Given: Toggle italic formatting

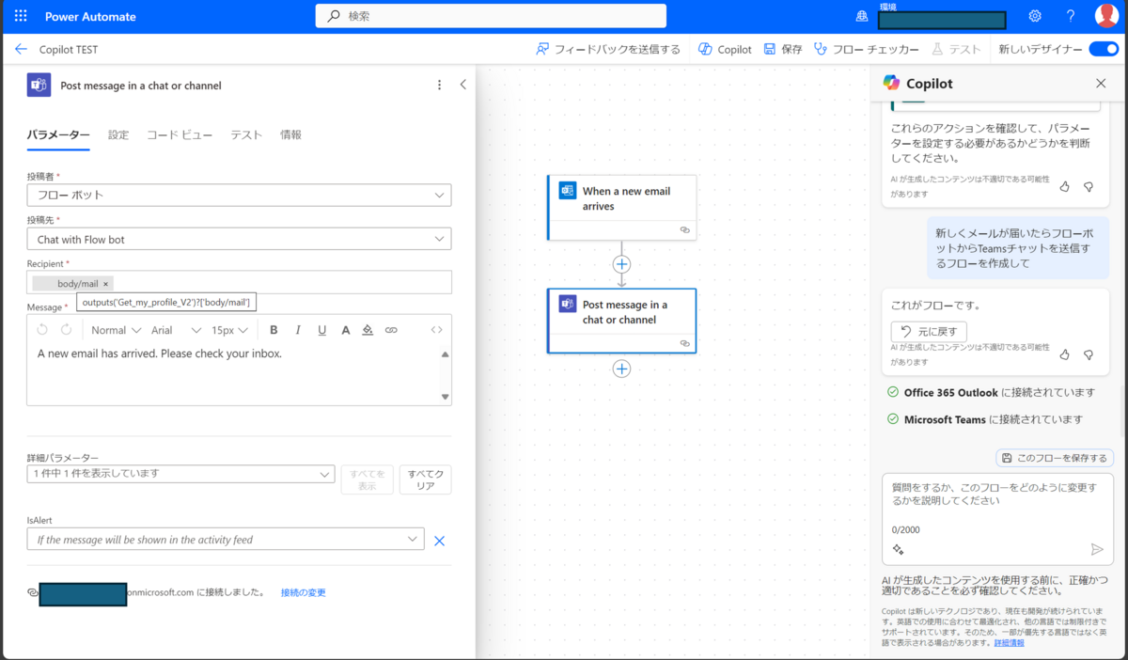Looking at the screenshot, I should tap(298, 330).
